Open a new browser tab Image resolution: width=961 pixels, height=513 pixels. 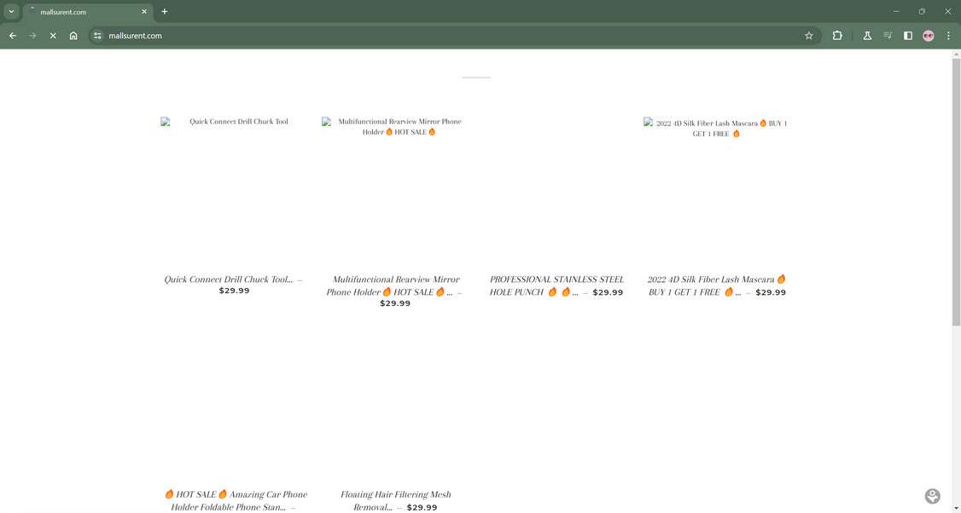coord(164,11)
